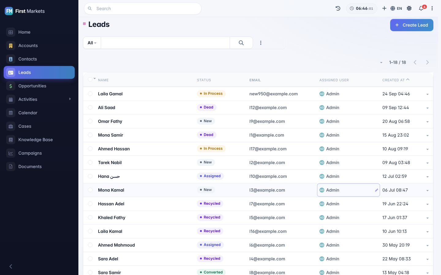Focus the global Search field
The image size is (441, 275).
[x=143, y=9]
